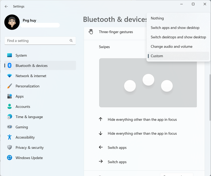211x176 pixels.
Task: Click the swipe right arrow icon
Action: coord(101,161)
